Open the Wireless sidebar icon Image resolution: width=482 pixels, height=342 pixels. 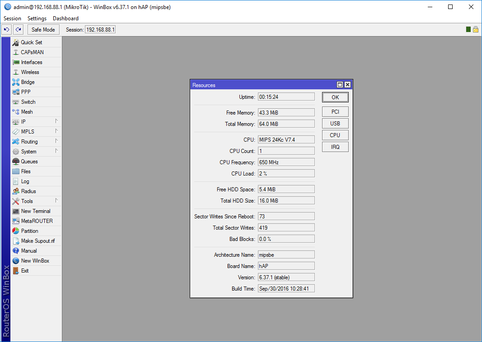pos(16,72)
